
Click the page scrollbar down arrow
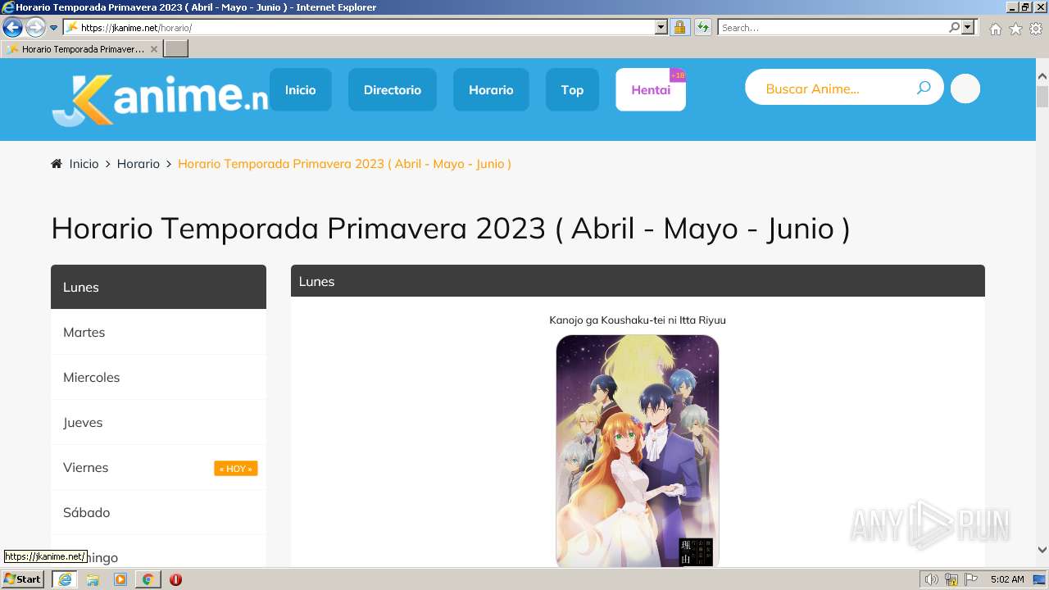click(x=1042, y=550)
